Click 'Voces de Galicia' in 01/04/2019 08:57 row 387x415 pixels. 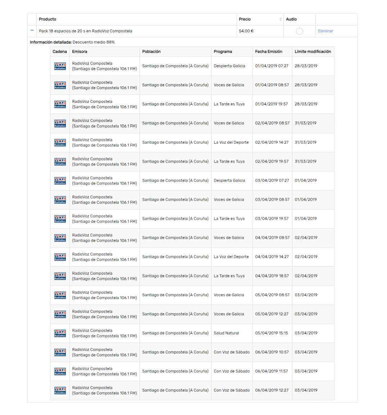(229, 85)
